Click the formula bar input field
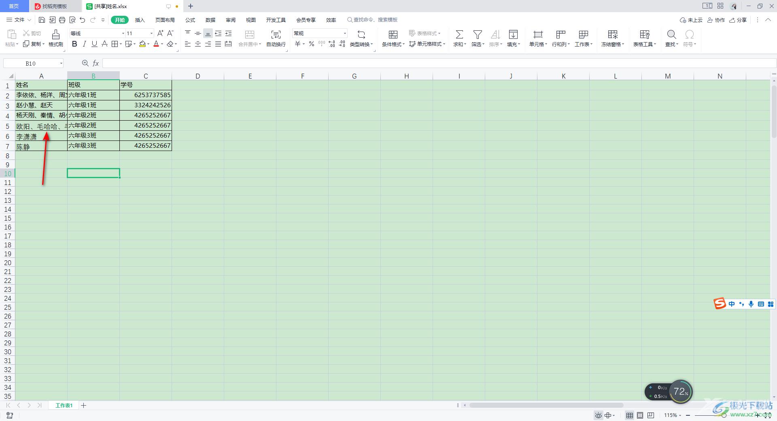The image size is (777, 421). point(439,63)
